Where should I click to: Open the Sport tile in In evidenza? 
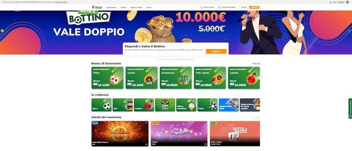coord(102,105)
